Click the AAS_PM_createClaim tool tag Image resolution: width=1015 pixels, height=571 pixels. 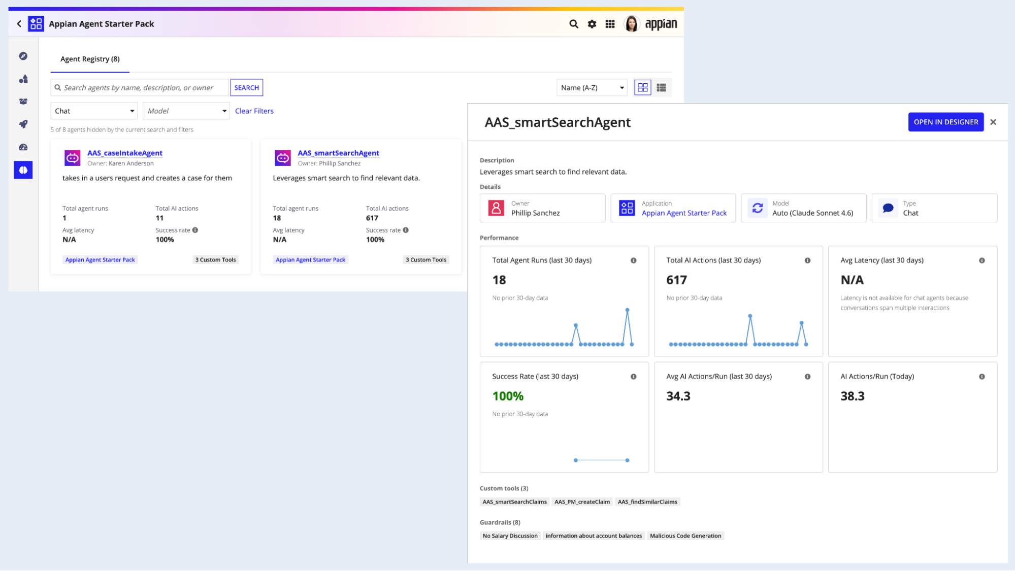[582, 502]
